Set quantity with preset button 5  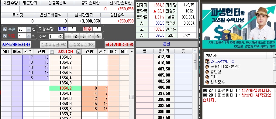coord(98,36)
